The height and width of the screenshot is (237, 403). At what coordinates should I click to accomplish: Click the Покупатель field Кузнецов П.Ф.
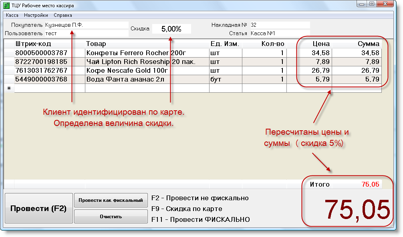pyautogui.click(x=87, y=25)
